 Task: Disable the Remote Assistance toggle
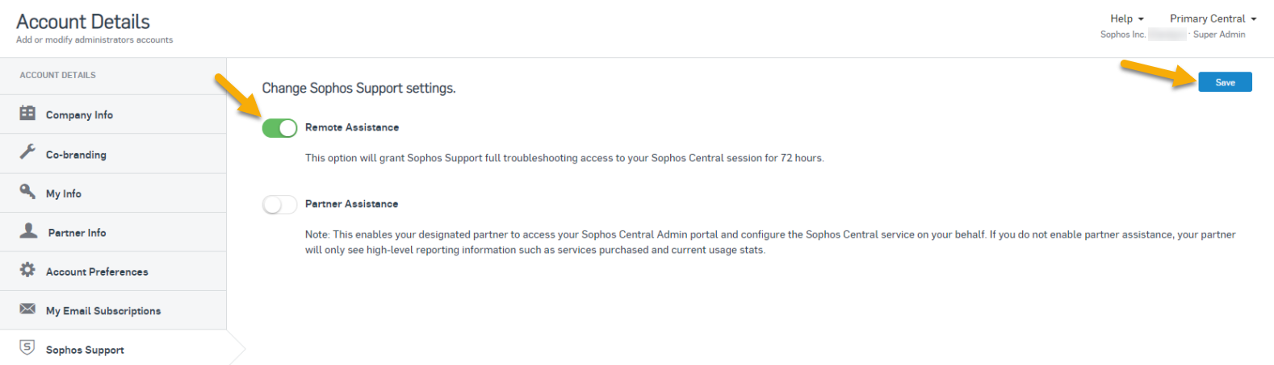(x=279, y=127)
